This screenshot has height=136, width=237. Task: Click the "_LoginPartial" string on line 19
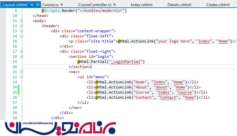pos(127,62)
